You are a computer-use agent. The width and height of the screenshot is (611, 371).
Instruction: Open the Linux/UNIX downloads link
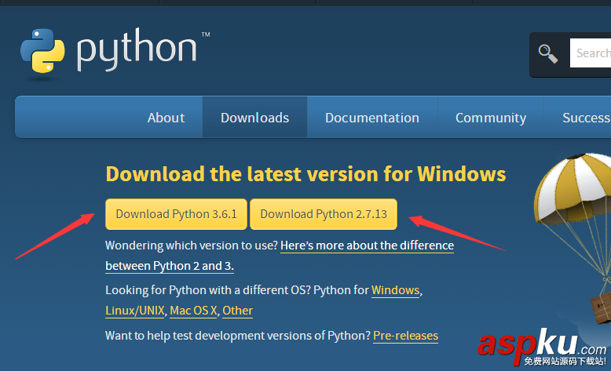(x=134, y=311)
